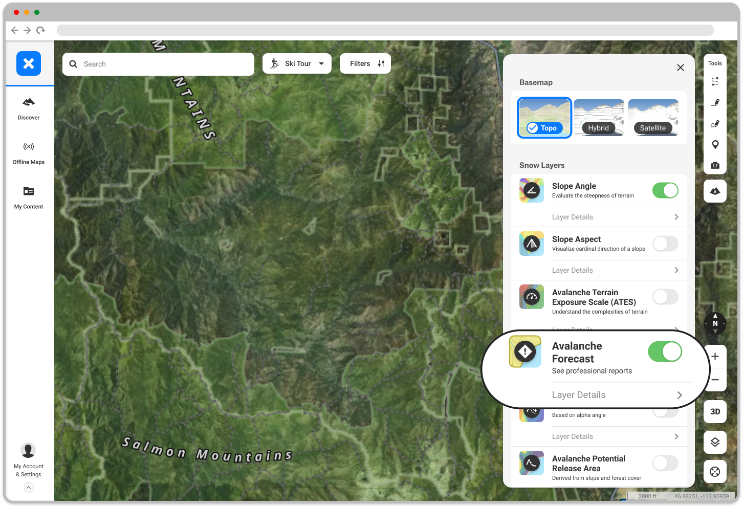Zoom out with the minus button
The height and width of the screenshot is (507, 743).
pos(715,380)
